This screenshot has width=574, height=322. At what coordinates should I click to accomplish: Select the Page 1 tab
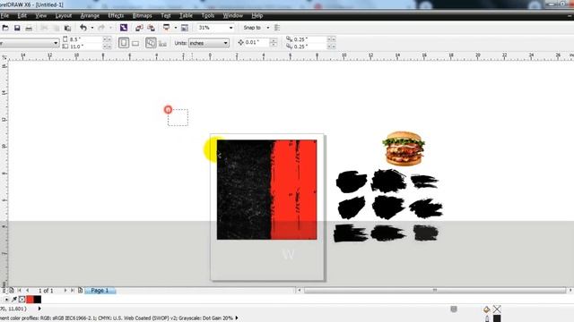100,291
